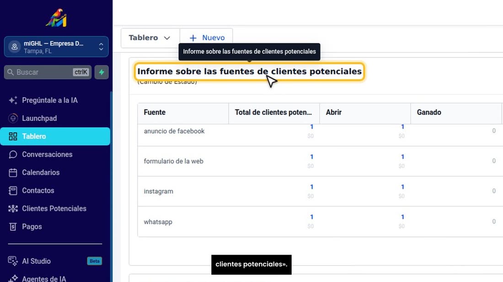This screenshot has width=503, height=282.
Task: Open Abrir count for formulario de la web
Action: click(x=402, y=157)
